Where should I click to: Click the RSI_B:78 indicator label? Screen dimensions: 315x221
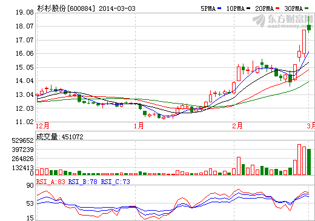click(83, 182)
